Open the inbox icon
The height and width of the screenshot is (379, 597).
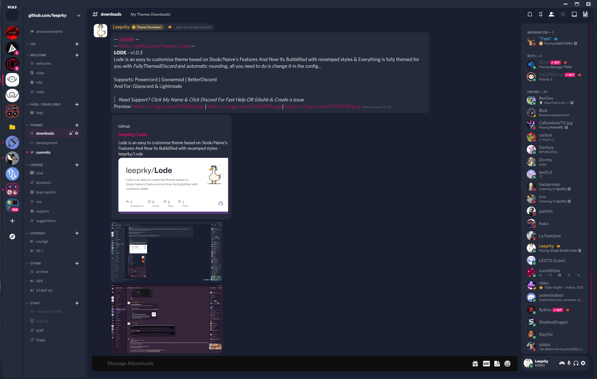574,14
